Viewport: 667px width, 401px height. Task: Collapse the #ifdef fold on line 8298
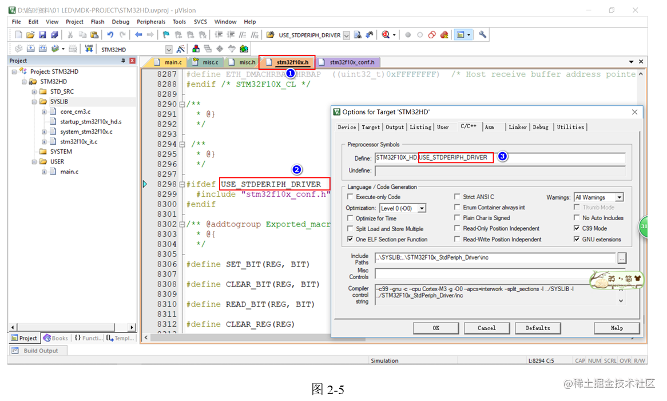182,184
